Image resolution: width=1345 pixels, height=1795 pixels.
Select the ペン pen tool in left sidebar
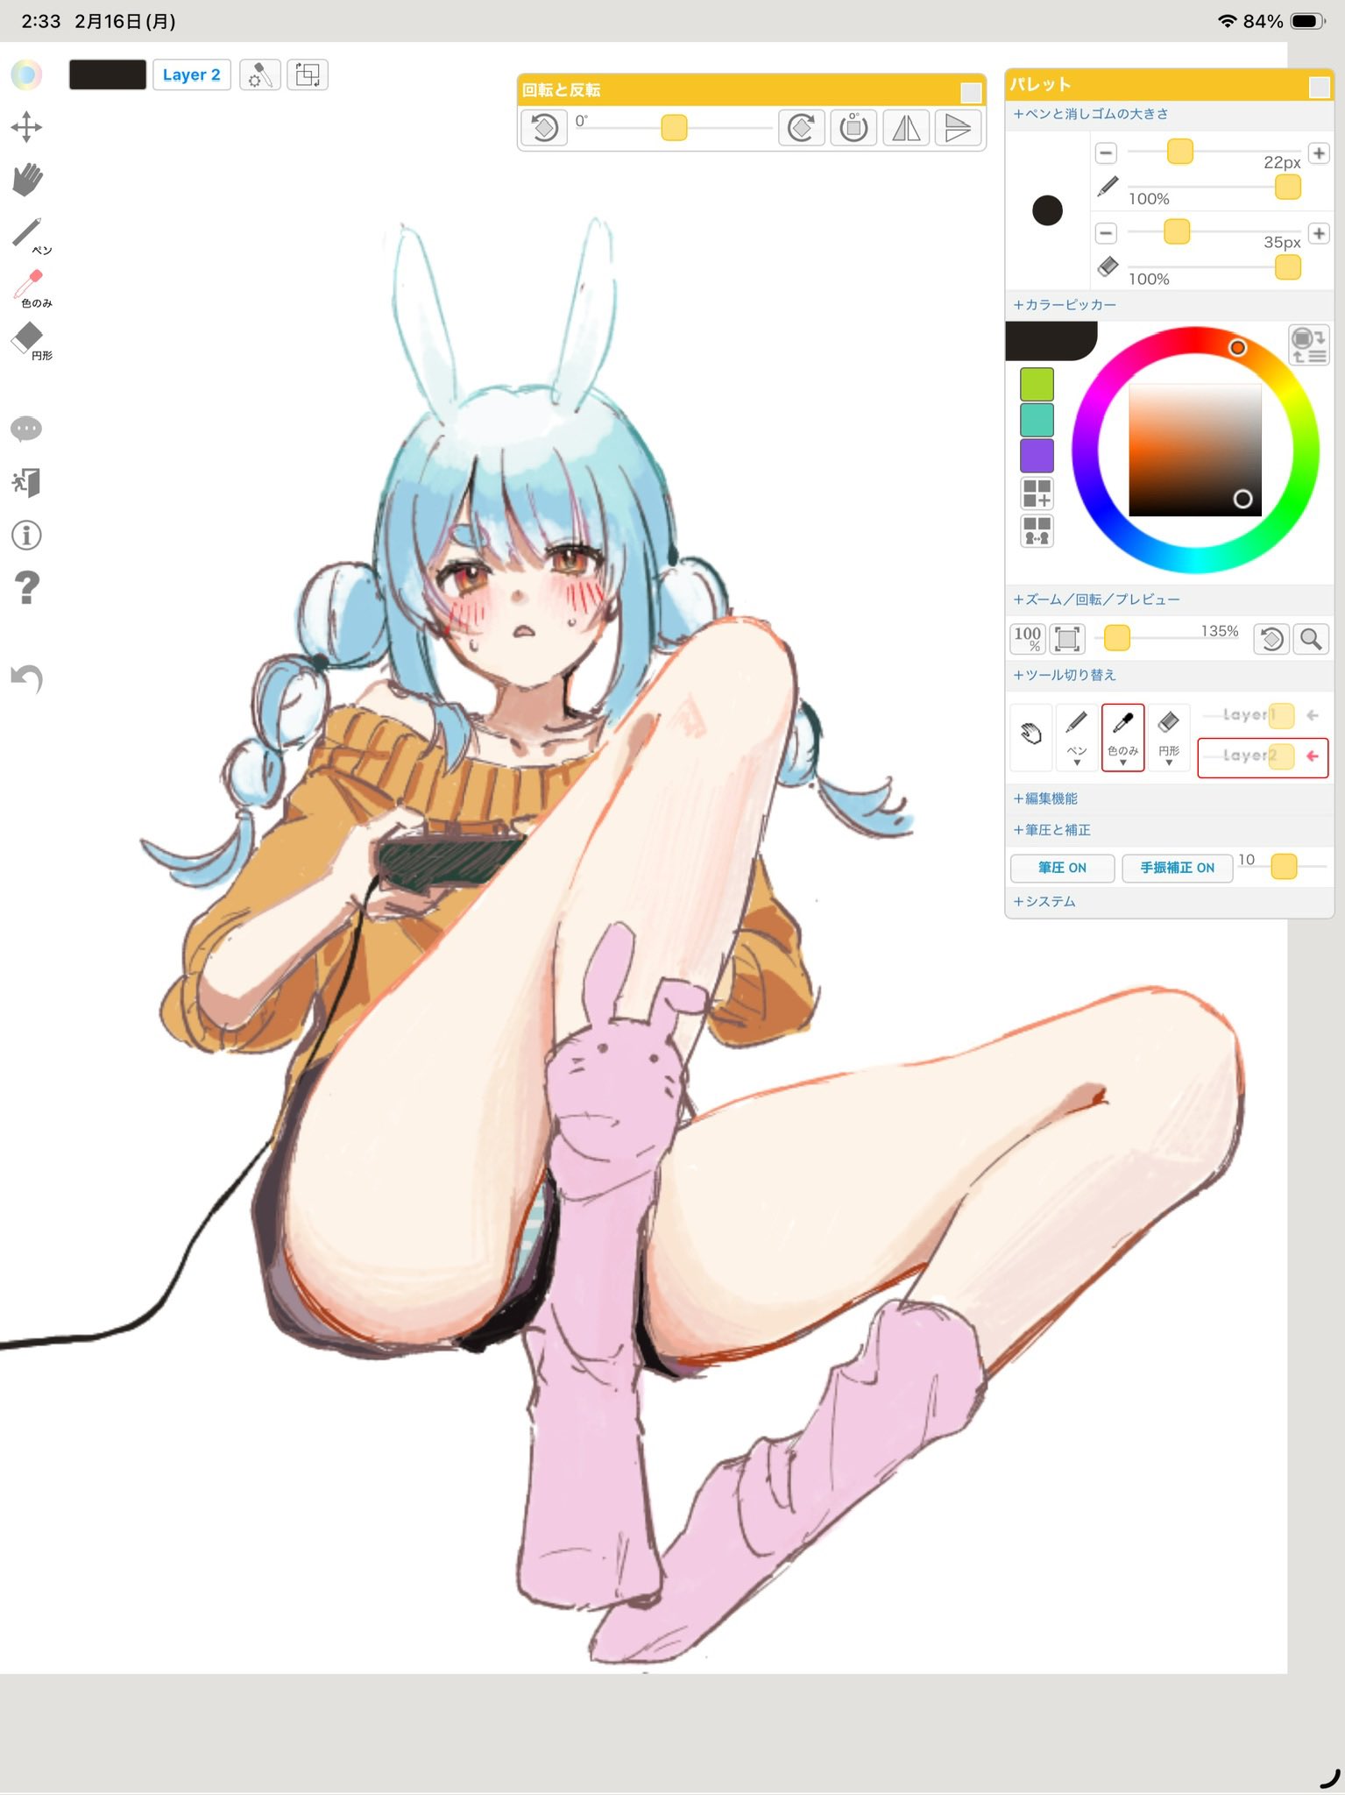(x=30, y=235)
